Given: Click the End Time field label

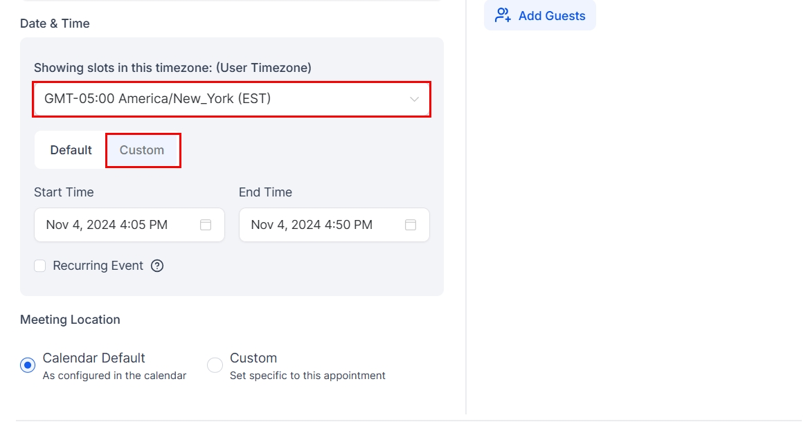Looking at the screenshot, I should pos(265,192).
